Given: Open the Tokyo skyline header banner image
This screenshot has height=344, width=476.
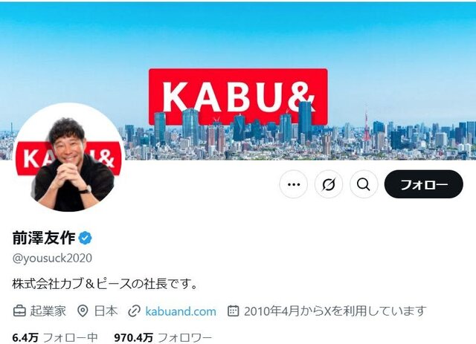Looking at the screenshot, I should [238, 81].
